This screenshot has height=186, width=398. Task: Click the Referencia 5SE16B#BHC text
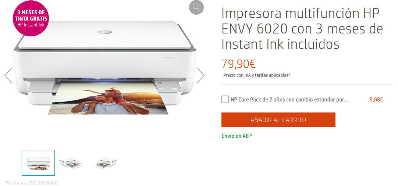coord(32,183)
